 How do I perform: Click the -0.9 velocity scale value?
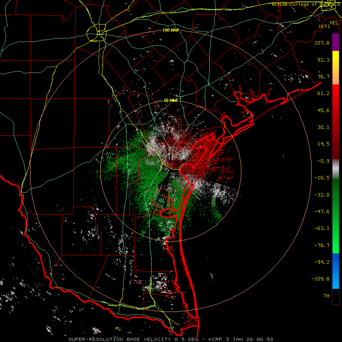coord(323,161)
